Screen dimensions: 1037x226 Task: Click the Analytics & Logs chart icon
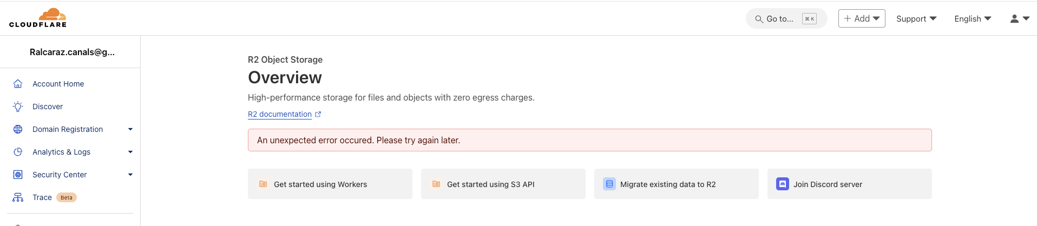(18, 152)
